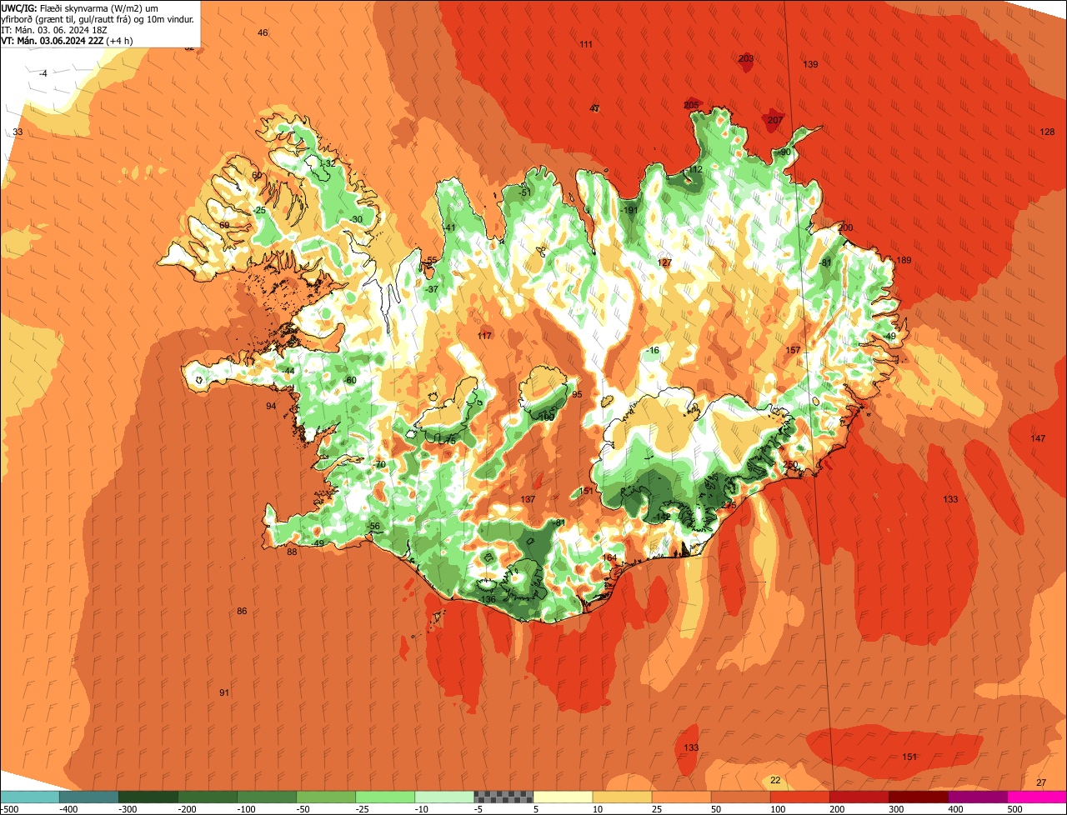
Task: Click the flux value 205 off the north coast
Action: pyautogui.click(x=691, y=105)
